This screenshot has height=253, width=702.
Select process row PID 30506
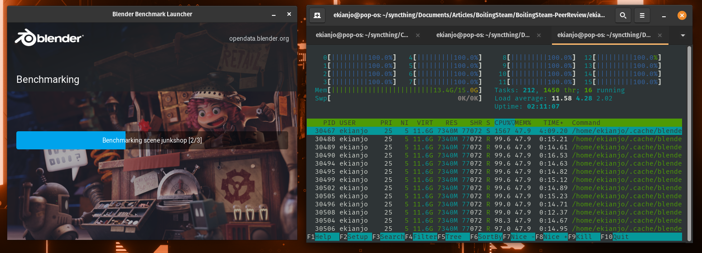point(494,229)
